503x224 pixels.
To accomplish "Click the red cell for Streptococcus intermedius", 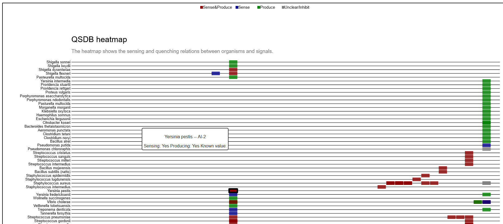I will (469, 164).
